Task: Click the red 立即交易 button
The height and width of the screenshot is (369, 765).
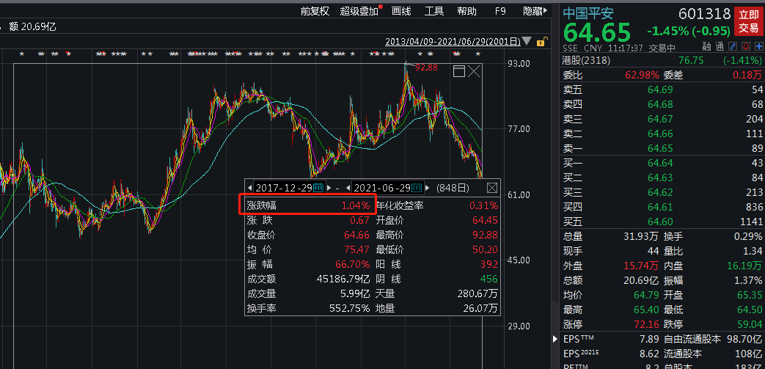Action: point(748,21)
